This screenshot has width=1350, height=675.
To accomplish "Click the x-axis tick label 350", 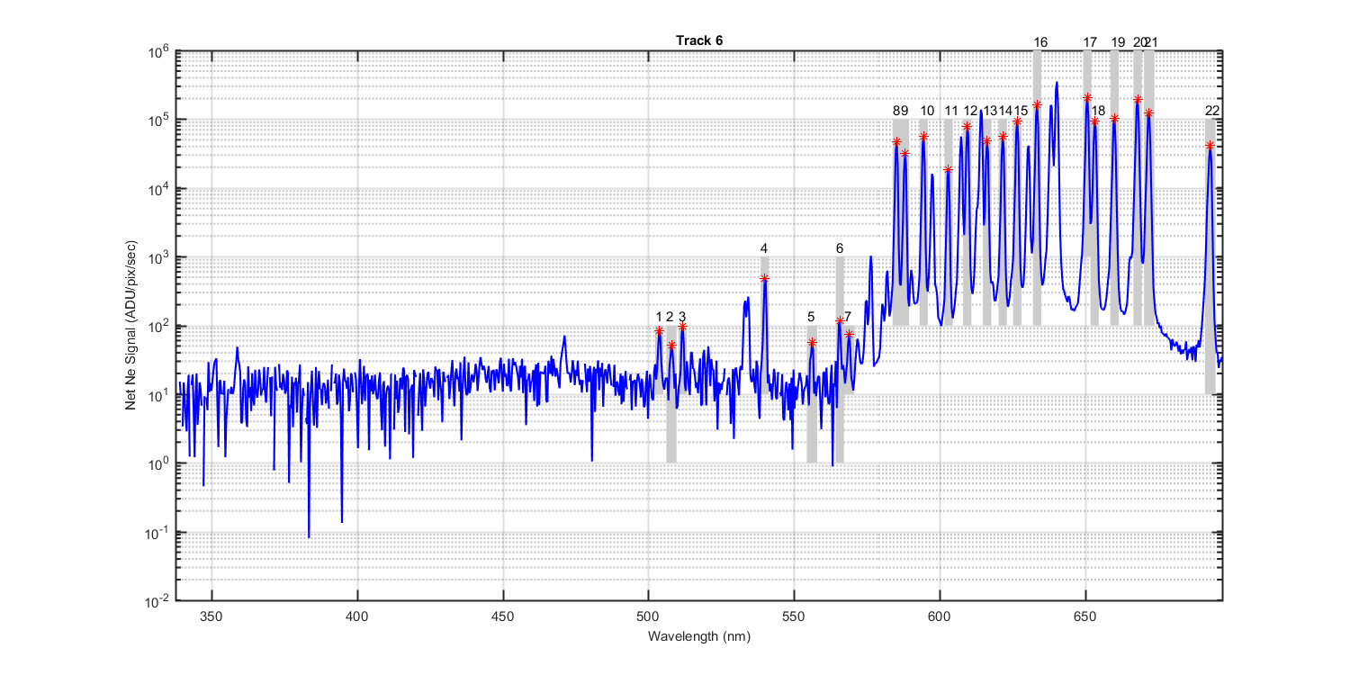I will point(211,618).
